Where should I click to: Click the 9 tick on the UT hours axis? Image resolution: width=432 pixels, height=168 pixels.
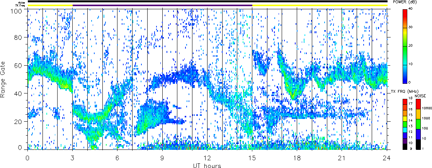162,158
